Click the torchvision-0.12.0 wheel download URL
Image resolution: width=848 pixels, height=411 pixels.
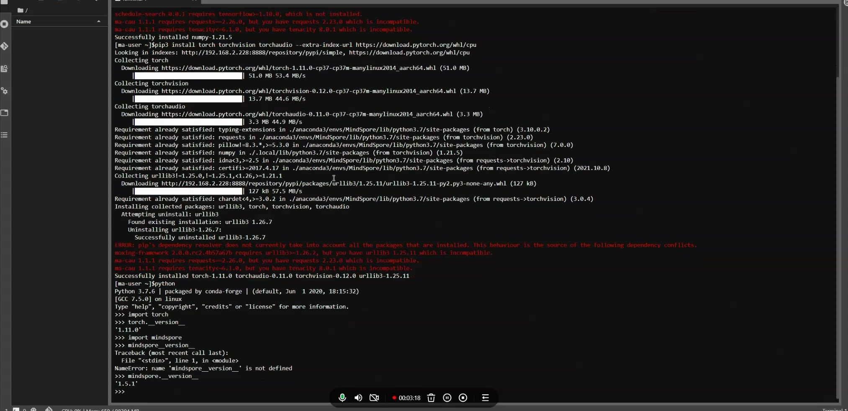309,91
